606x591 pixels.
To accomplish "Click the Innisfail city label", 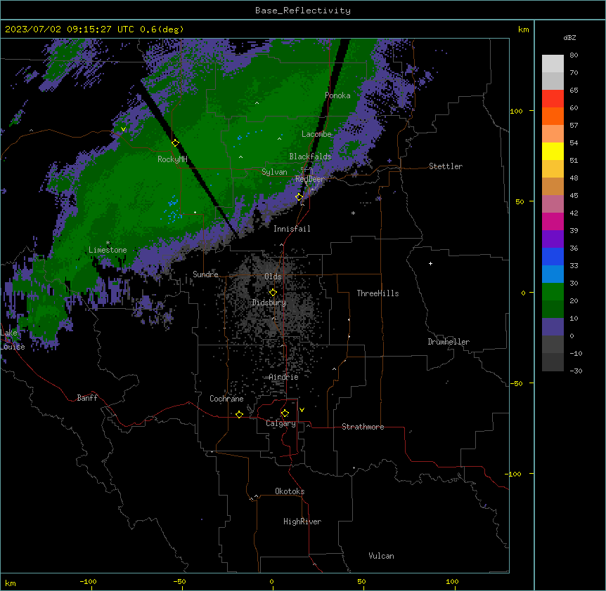I will pyautogui.click(x=292, y=229).
